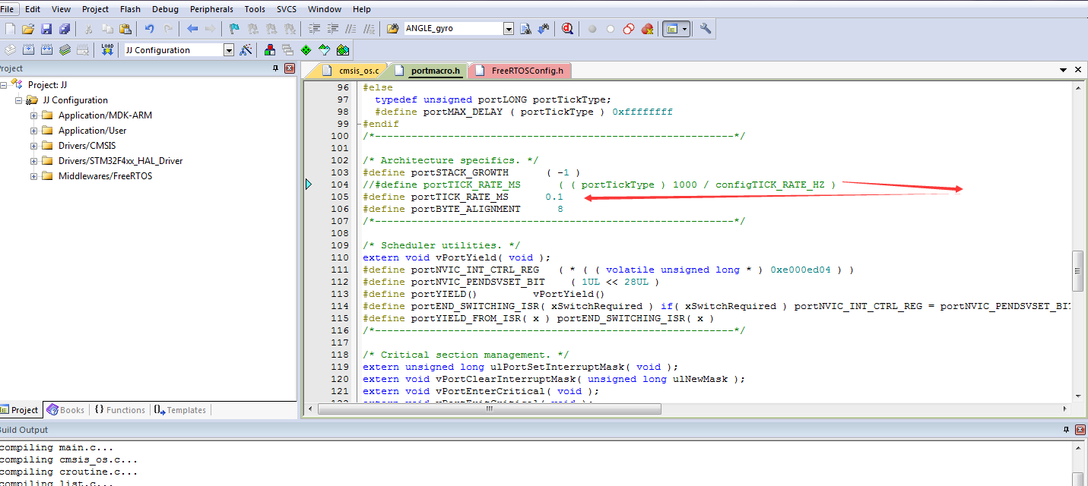Insert a bookmark with the flag icon

coord(234,29)
